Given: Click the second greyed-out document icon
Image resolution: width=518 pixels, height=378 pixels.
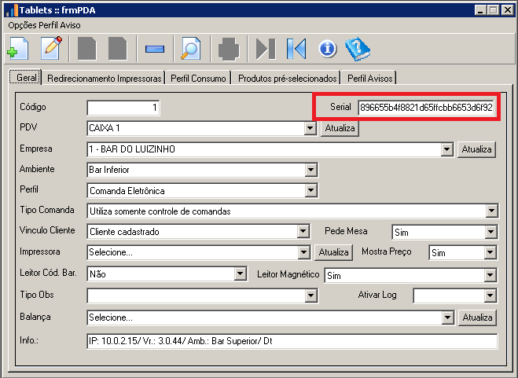Looking at the screenshot, I should (118, 49).
